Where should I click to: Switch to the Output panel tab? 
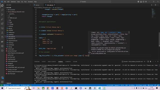[43, 62]
